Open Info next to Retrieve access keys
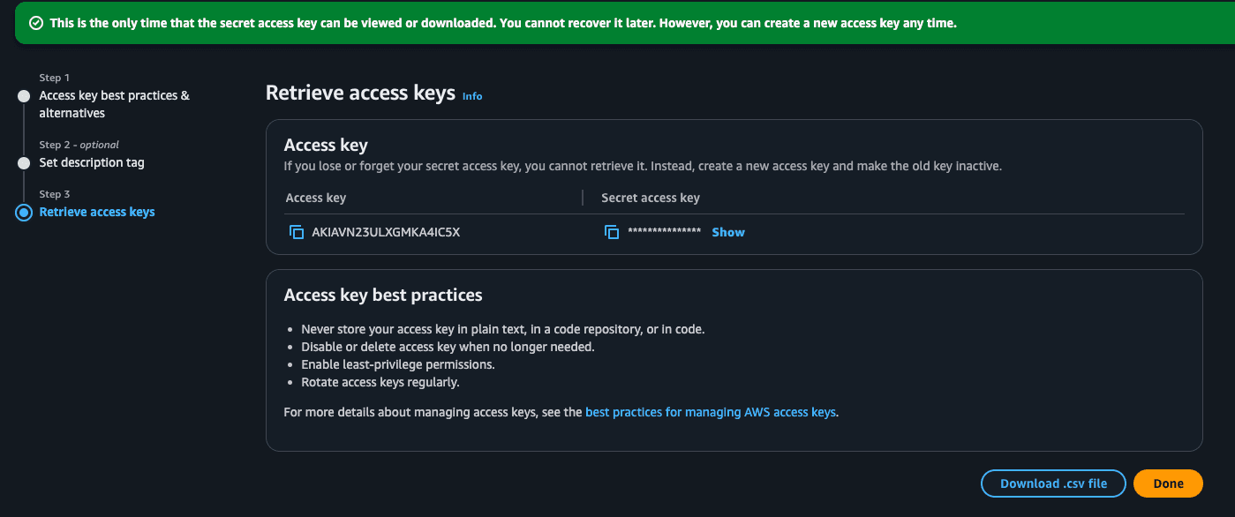 (472, 96)
